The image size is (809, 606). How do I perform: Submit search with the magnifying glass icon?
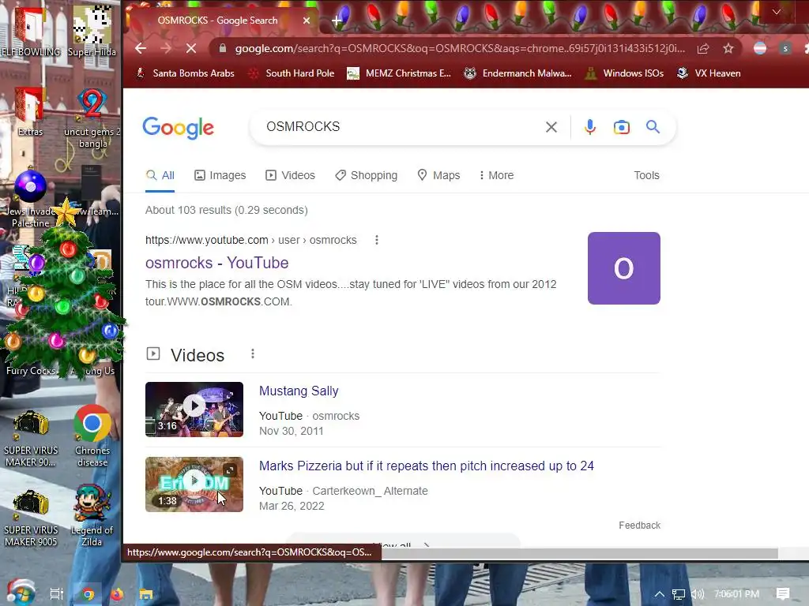click(x=653, y=127)
